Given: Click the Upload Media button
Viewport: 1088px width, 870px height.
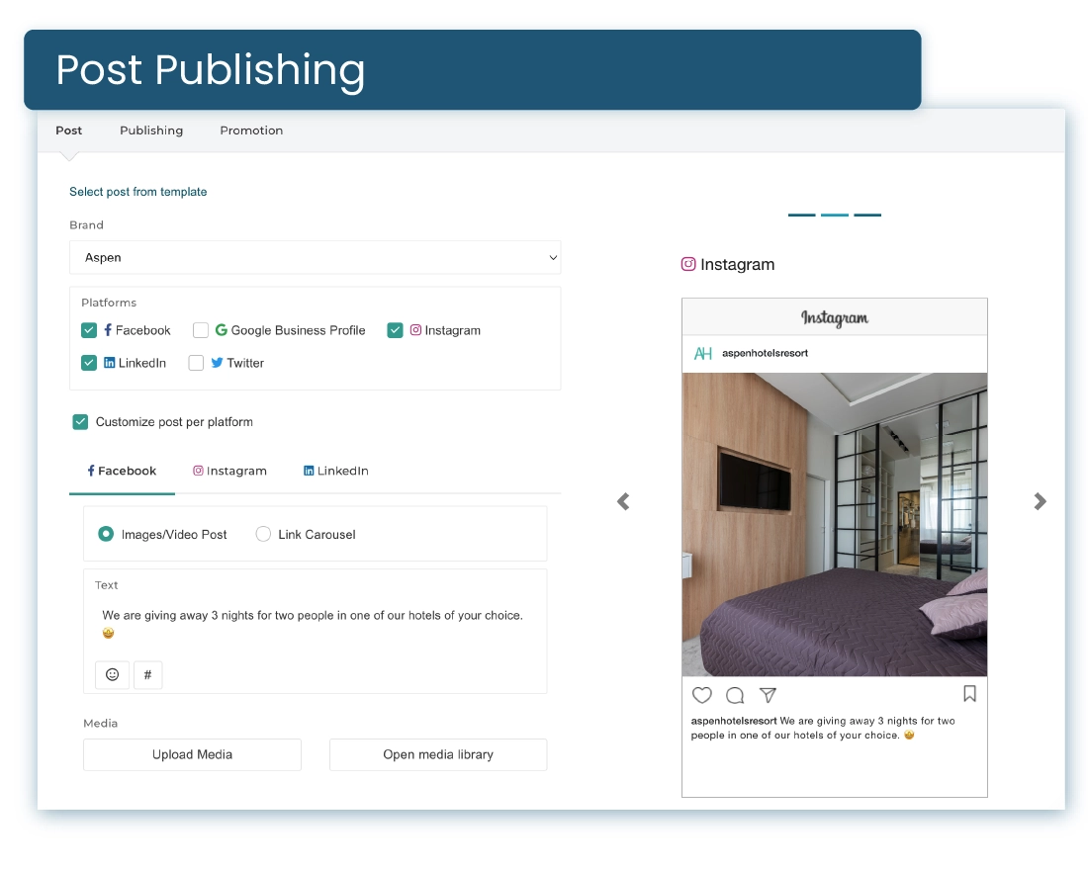Looking at the screenshot, I should [x=192, y=754].
